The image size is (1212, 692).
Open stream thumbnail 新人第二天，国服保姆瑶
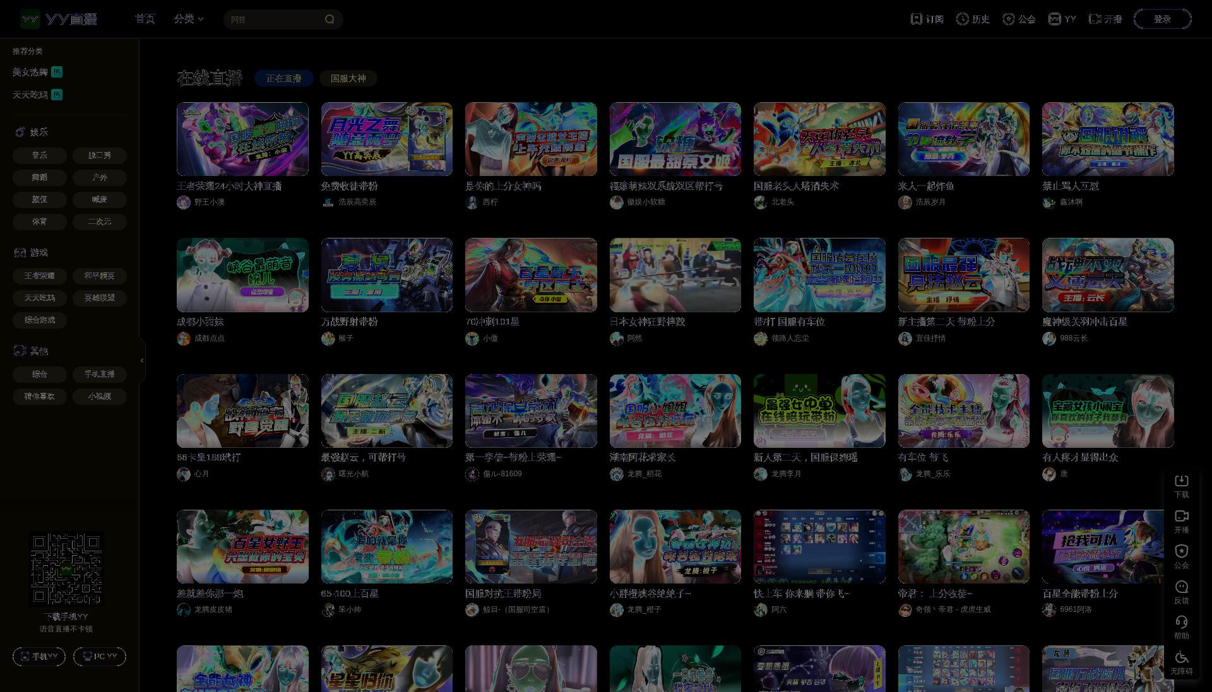tap(819, 411)
